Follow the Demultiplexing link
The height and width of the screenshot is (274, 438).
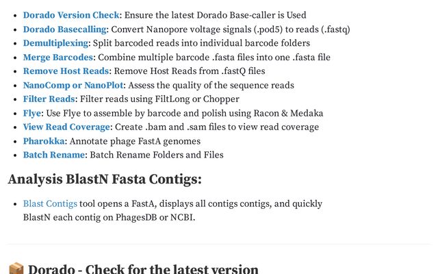click(x=55, y=43)
